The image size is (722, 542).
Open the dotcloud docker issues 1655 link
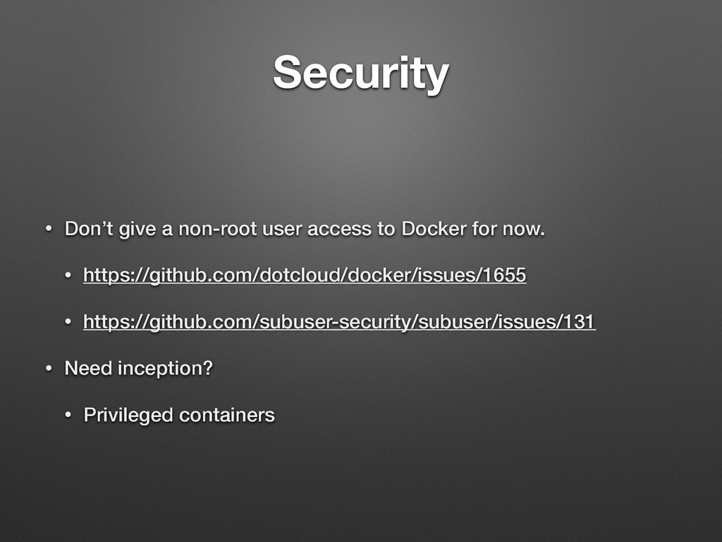[305, 276]
